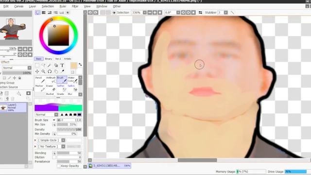Toggle Keep Opacity checkbox
311x175 pixels.
pos(58,166)
